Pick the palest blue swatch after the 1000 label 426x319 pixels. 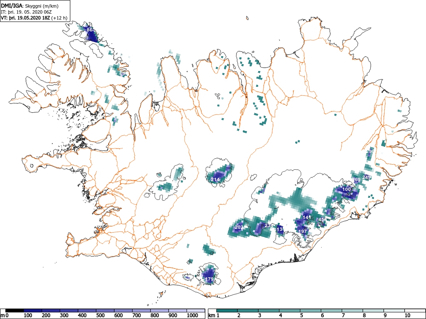pyautogui.click(x=196, y=310)
